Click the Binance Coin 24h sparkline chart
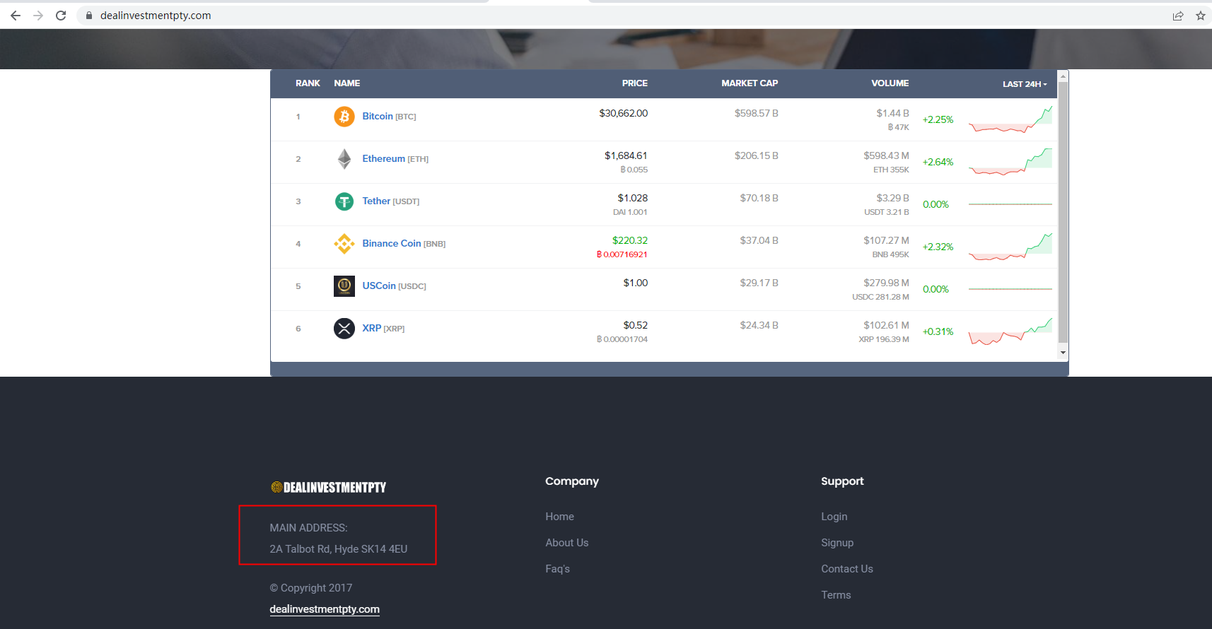1212x629 pixels. 1010,247
